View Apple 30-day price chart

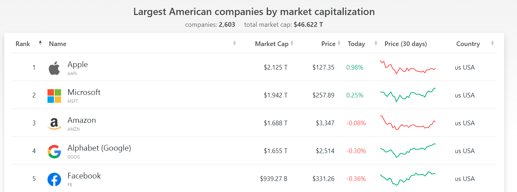pos(408,67)
